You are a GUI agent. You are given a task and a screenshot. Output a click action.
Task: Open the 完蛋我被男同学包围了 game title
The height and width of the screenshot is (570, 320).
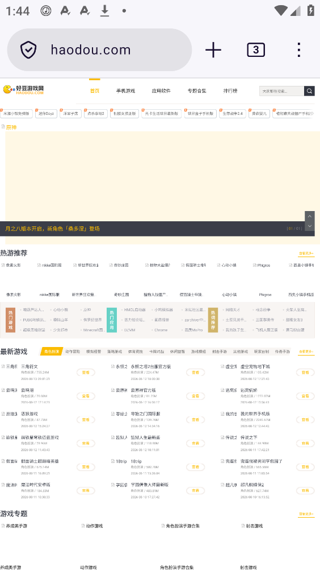(x=262, y=461)
